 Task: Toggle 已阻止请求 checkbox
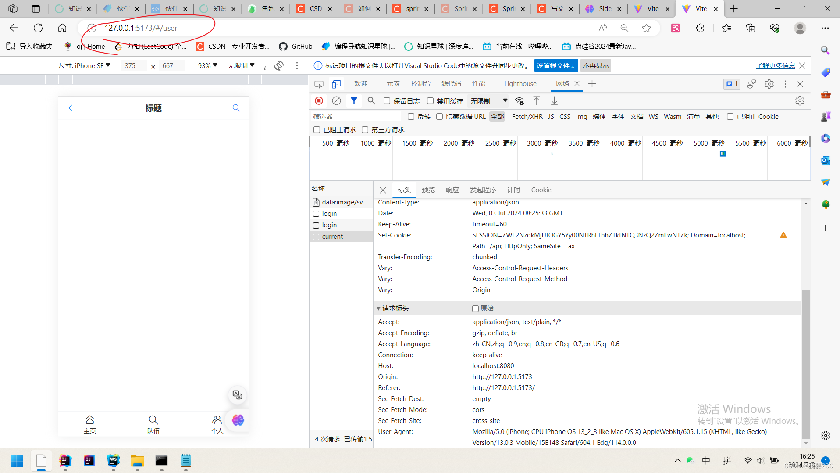[x=317, y=130]
